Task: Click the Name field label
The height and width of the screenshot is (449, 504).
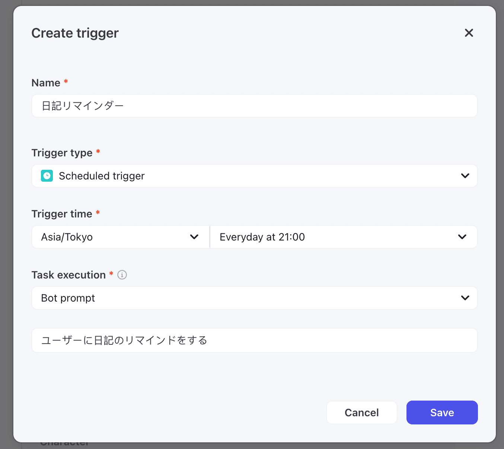Action: [46, 83]
